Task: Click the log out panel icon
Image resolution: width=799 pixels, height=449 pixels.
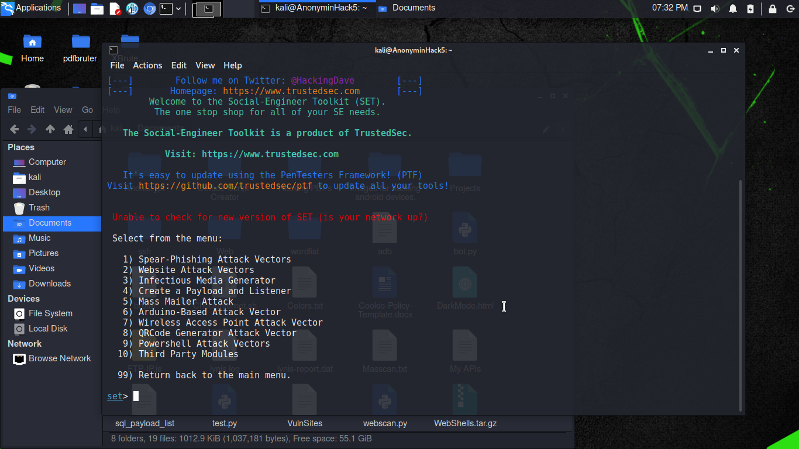Action: (x=790, y=9)
